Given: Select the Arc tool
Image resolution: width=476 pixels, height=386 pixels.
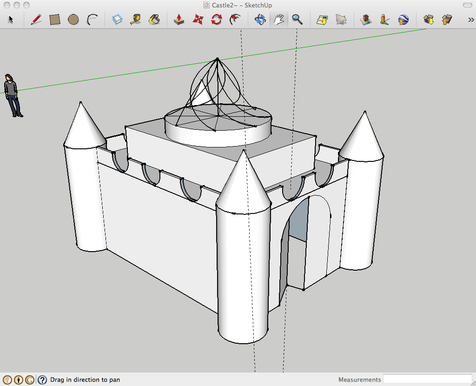Looking at the screenshot, I should [92, 20].
